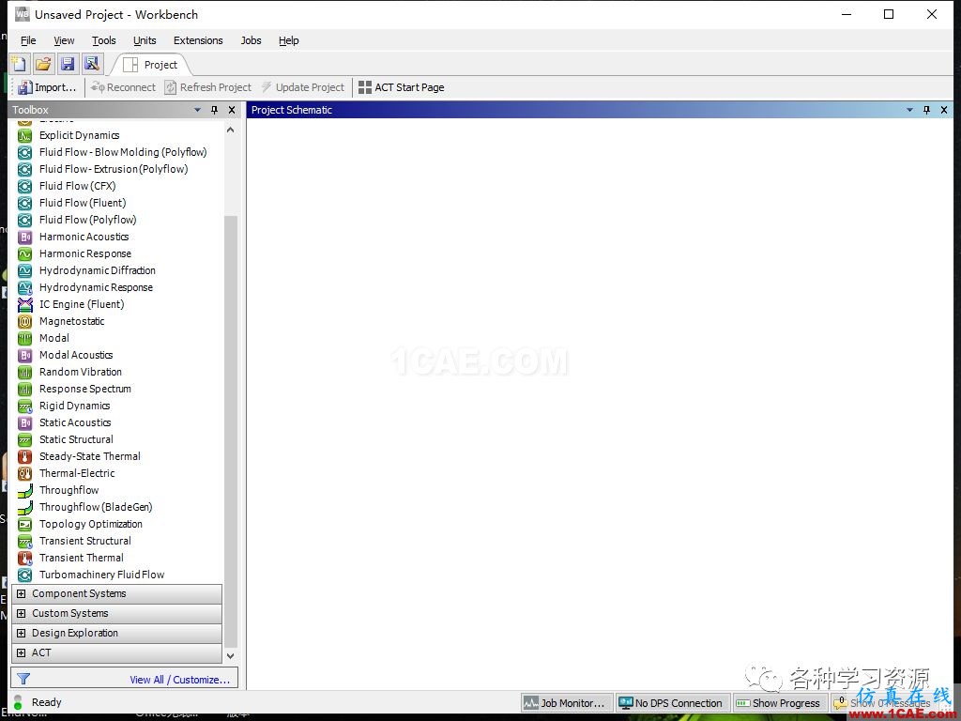Expand the Component Systems group

(22, 593)
